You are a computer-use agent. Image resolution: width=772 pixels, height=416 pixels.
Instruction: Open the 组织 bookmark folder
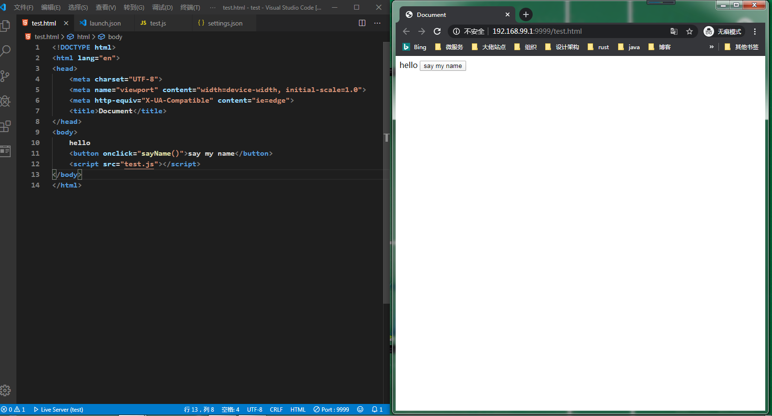[525, 47]
